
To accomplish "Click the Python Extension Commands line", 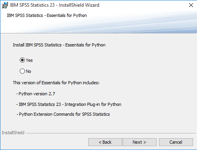I will click(x=63, y=114).
